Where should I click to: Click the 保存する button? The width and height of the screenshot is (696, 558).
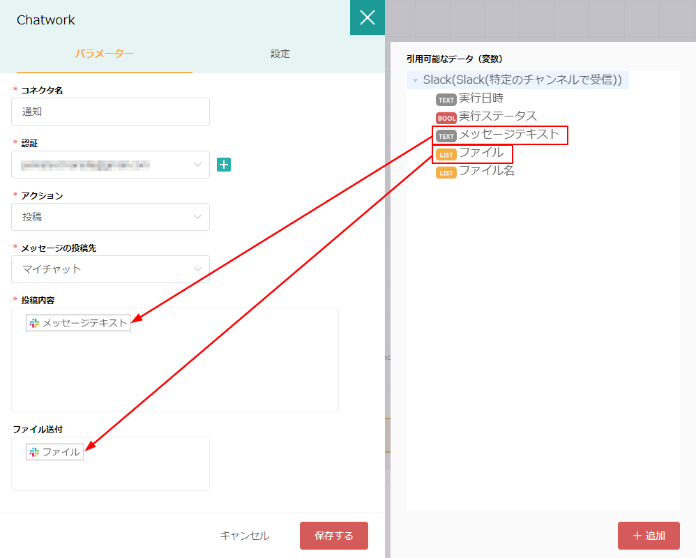(x=334, y=536)
